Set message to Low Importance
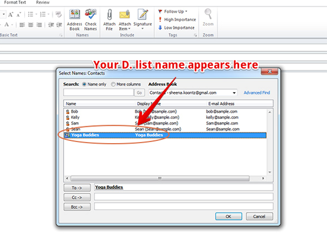The image size is (327, 236). coord(176,28)
